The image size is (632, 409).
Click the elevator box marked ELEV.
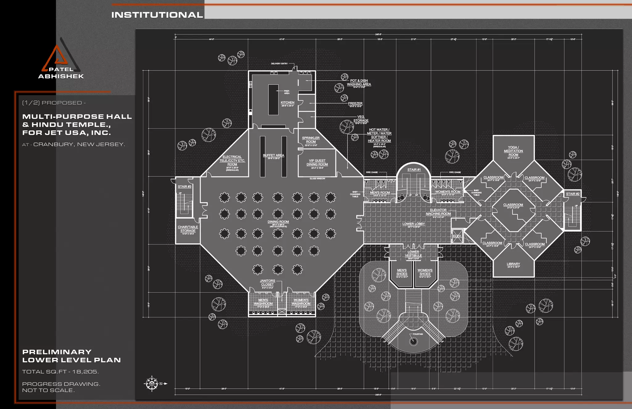[x=457, y=236]
